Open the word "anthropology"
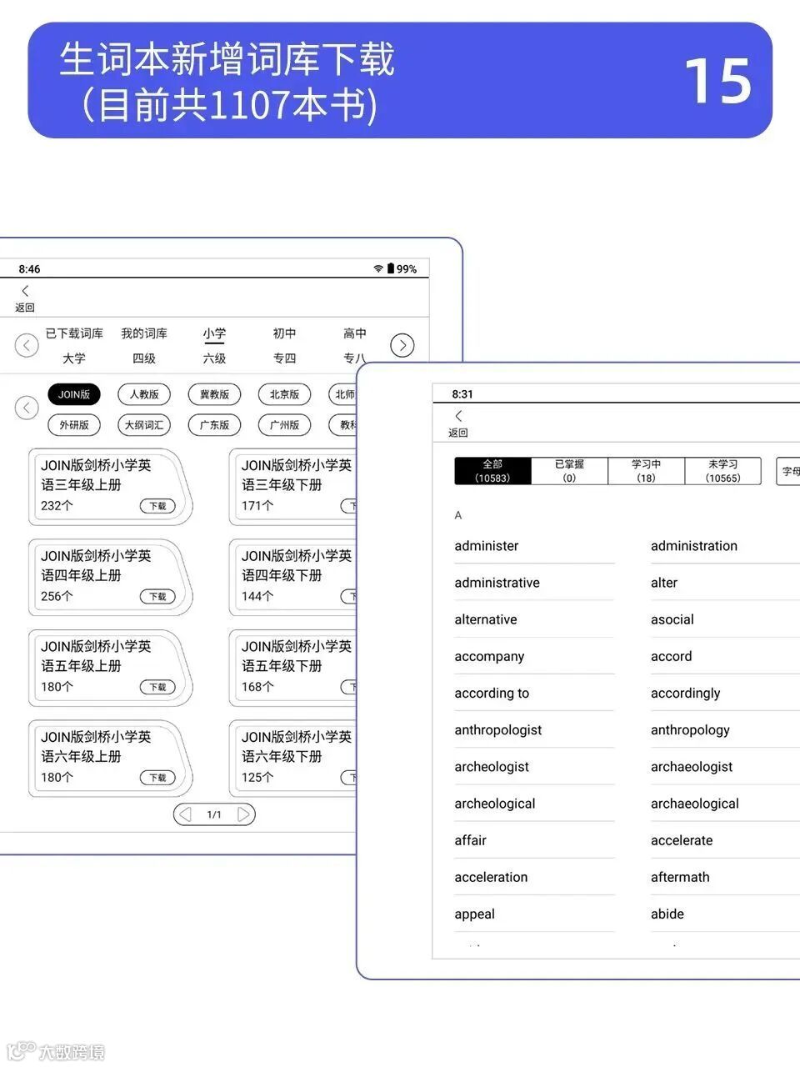 pos(690,730)
